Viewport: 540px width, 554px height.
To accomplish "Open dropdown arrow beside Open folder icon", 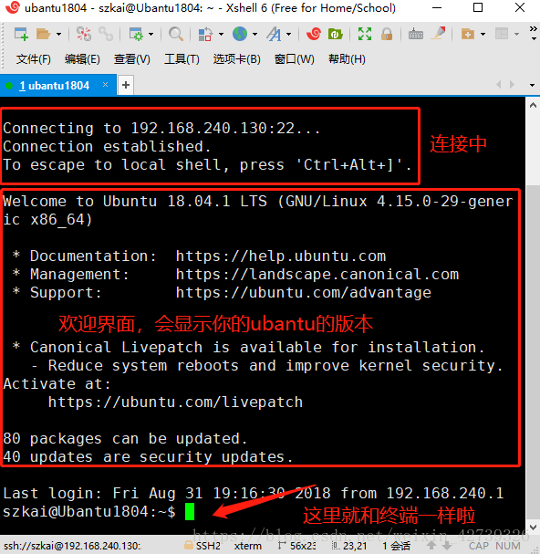I will click(x=58, y=35).
